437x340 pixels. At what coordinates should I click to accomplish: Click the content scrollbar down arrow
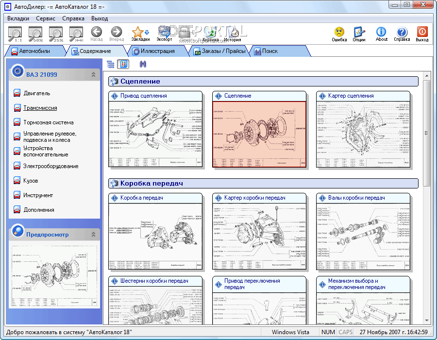(426, 321)
